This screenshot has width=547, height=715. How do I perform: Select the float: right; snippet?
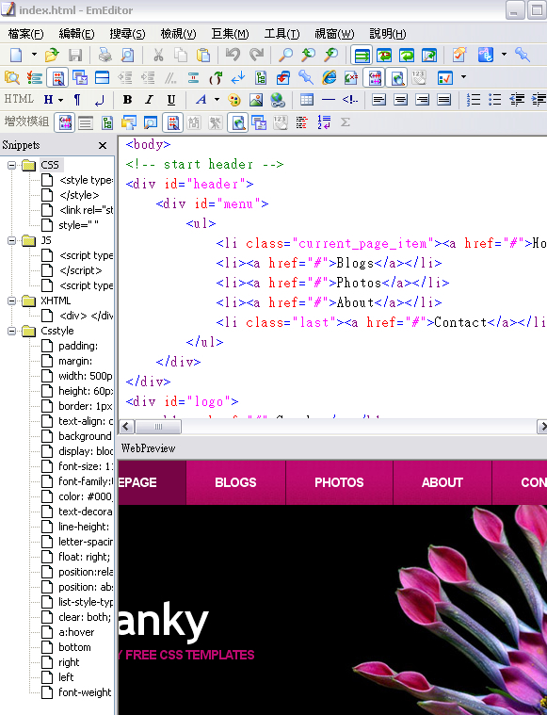85,557
